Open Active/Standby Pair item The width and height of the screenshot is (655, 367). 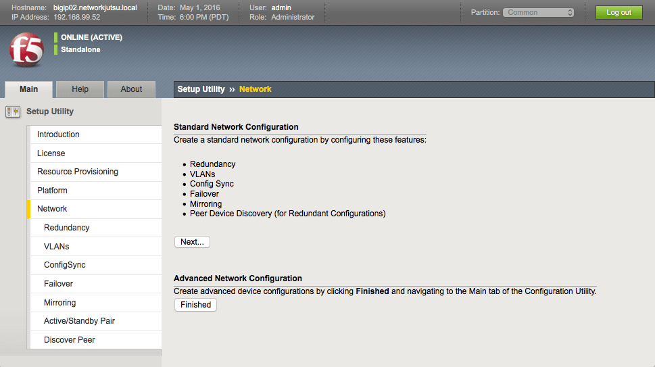coord(96,321)
